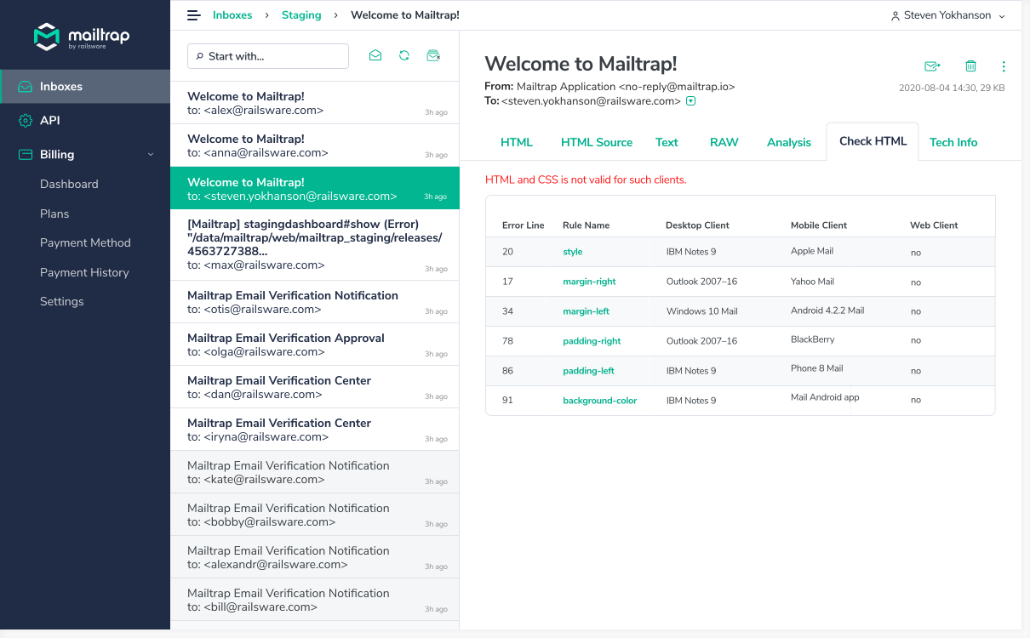
Task: Open the Tech Info tab
Action: coord(953,142)
